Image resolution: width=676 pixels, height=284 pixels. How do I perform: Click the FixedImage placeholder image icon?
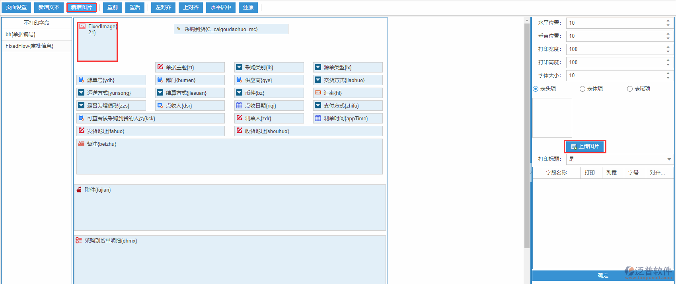tap(82, 26)
